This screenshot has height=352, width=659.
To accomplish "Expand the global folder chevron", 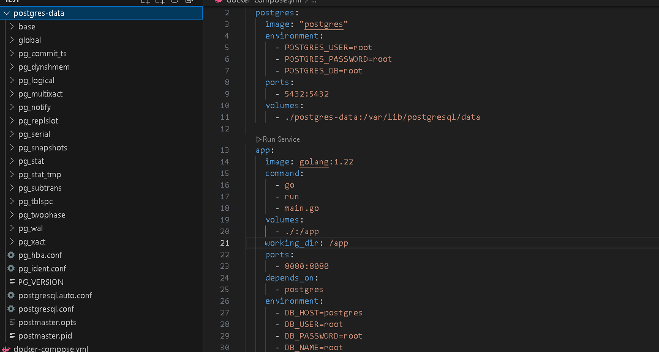I will tap(12, 40).
